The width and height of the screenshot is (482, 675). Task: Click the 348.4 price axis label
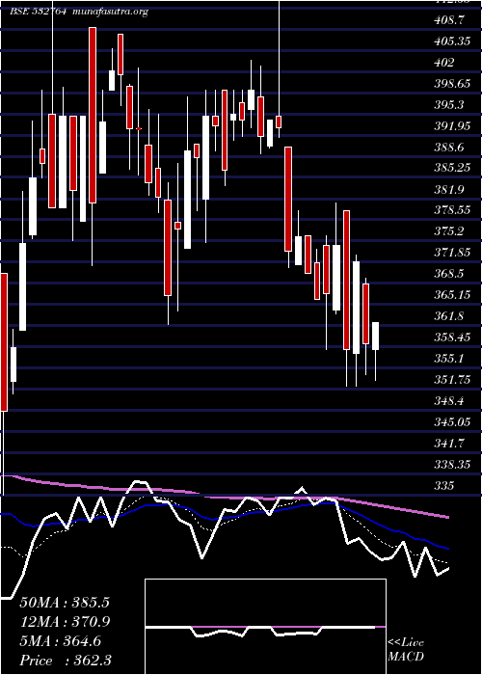[450, 400]
